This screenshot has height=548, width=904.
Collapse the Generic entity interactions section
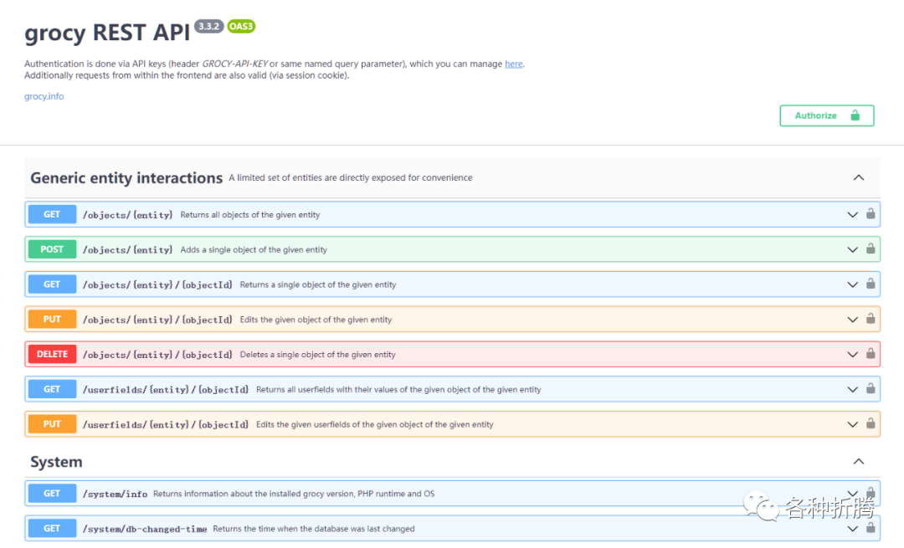coord(858,177)
